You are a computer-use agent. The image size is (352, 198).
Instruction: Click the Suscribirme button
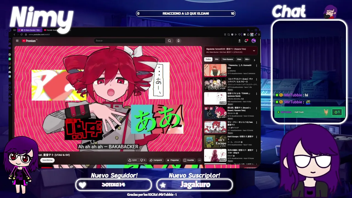click(x=47, y=160)
